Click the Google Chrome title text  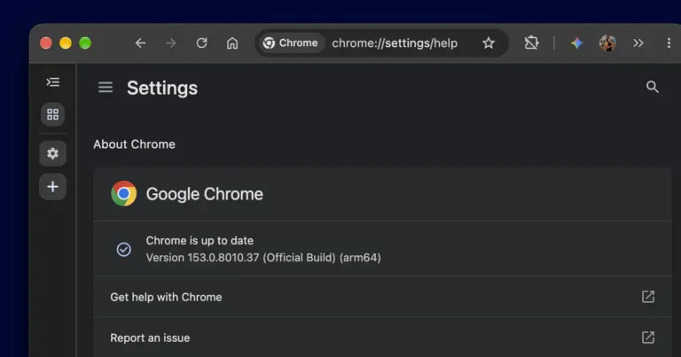click(x=205, y=194)
